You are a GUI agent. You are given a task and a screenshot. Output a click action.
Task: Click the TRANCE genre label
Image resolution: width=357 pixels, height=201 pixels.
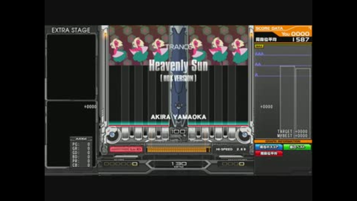pos(178,47)
